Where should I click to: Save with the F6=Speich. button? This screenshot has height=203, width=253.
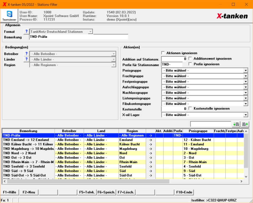tap(106, 192)
